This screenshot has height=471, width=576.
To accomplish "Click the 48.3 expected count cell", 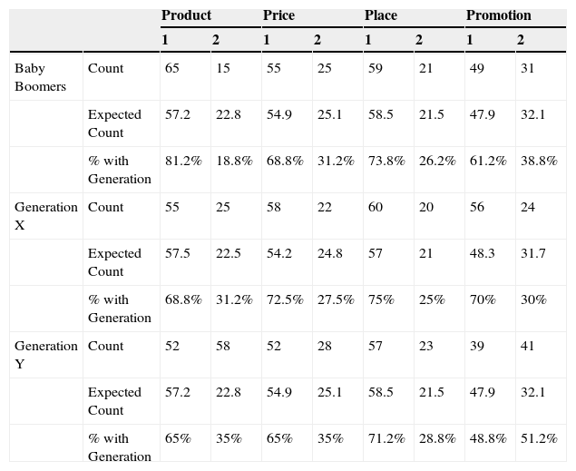I will tap(482, 254).
